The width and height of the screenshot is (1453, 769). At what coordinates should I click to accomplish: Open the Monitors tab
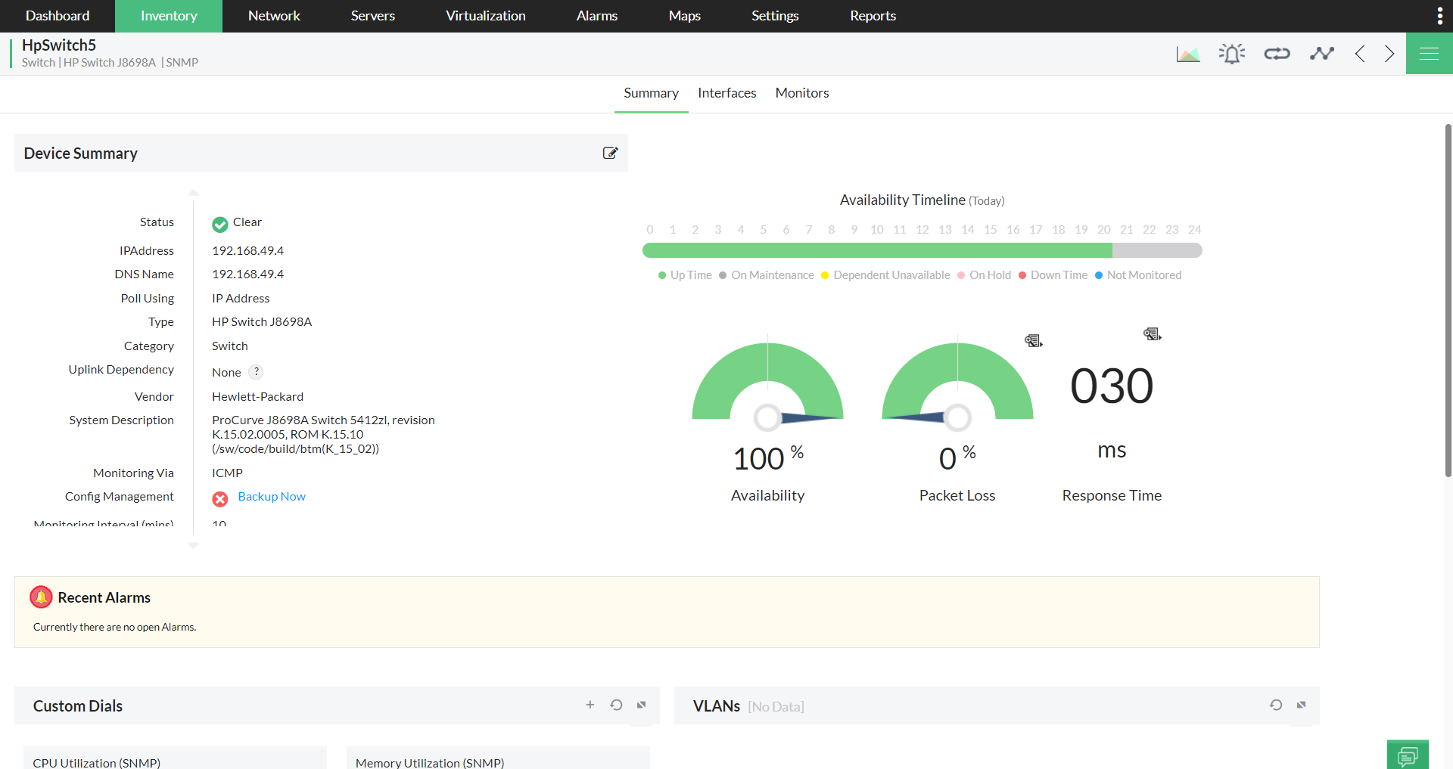(801, 93)
